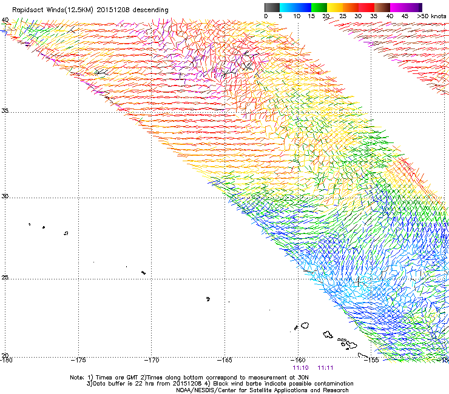The height and width of the screenshot is (394, 449).
Task: Click the brown 35-40 knots legend swatch
Action: (382, 7)
